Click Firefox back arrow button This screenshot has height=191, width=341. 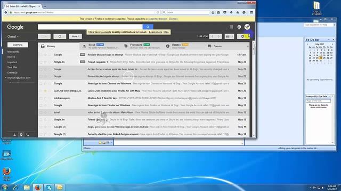coord(6,13)
